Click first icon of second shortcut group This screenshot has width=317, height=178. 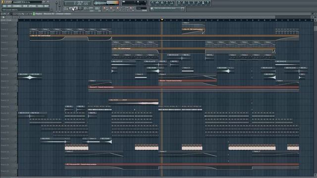179,2
